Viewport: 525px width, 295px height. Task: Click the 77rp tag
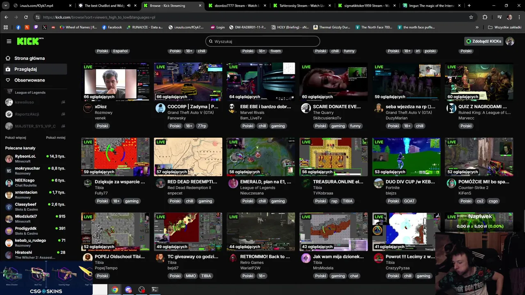pos(202,126)
